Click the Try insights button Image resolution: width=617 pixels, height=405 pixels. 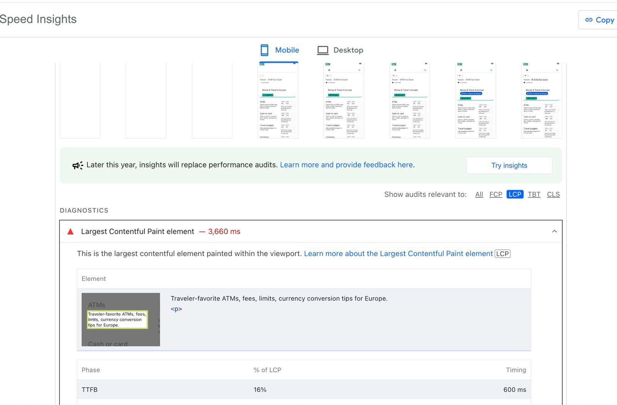509,165
